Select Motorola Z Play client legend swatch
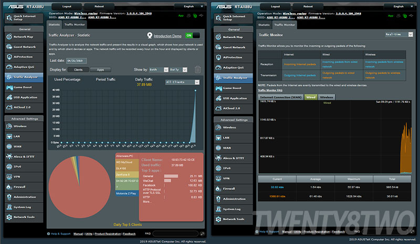The image size is (420, 244). [x=127, y=194]
